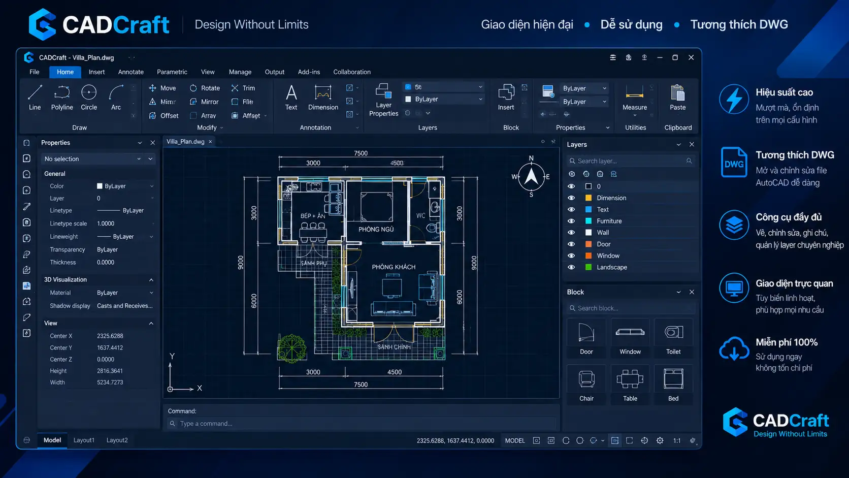849x478 pixels.
Task: Switch to the Layout1 tab
Action: (x=84, y=440)
